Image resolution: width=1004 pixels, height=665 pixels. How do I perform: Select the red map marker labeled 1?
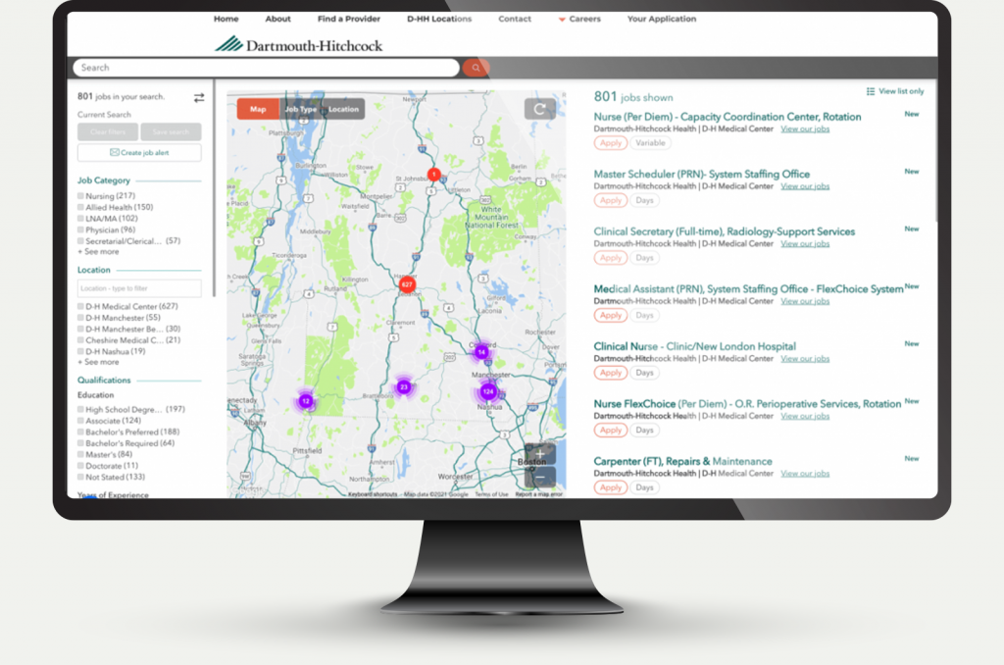pos(433,175)
